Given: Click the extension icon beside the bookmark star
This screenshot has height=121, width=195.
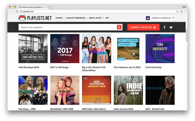Looking at the screenshot, I should [x=181, y=11].
